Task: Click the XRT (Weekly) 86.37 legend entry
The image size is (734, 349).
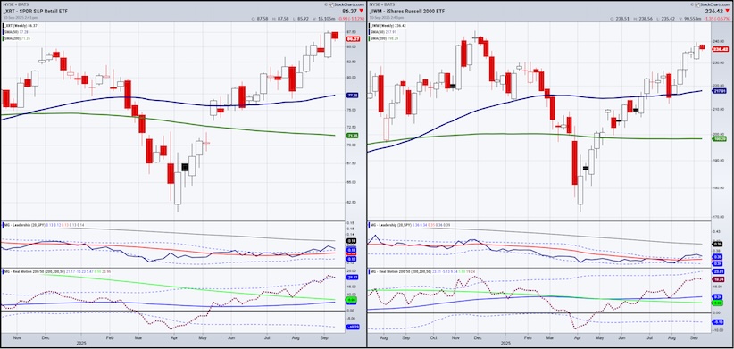Action: (x=20, y=25)
